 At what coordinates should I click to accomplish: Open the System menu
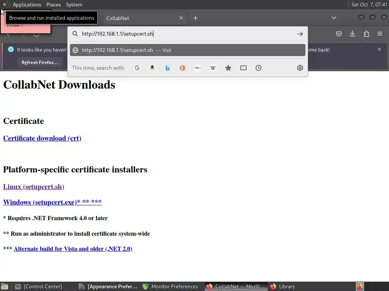click(x=74, y=5)
